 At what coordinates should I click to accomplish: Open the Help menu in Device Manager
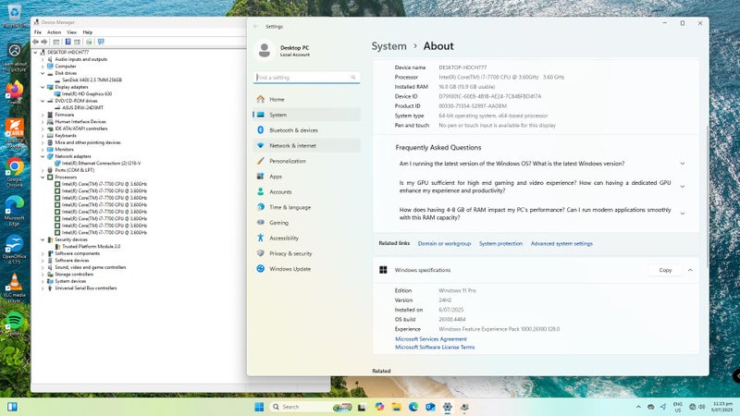(87, 32)
